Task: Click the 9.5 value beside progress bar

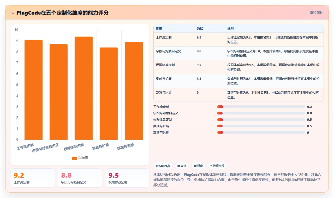Action: 309,120
